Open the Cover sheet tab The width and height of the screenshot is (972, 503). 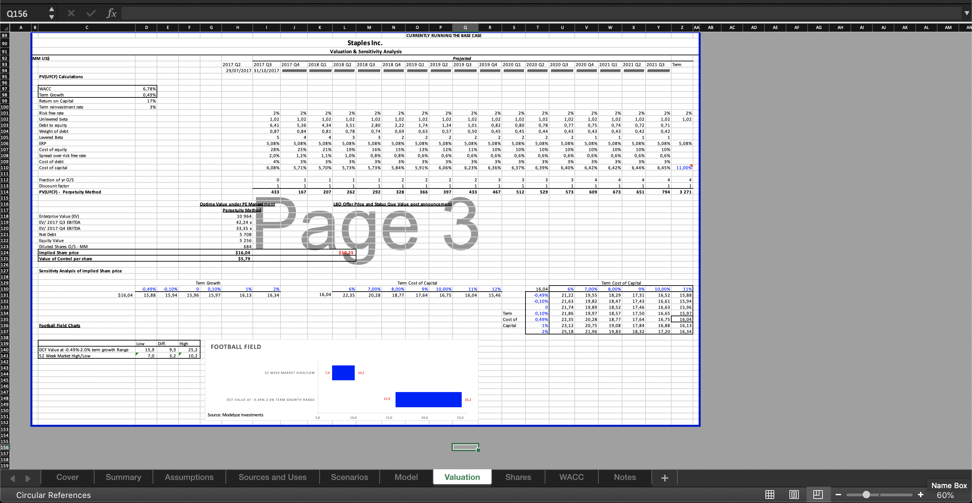[x=67, y=477]
